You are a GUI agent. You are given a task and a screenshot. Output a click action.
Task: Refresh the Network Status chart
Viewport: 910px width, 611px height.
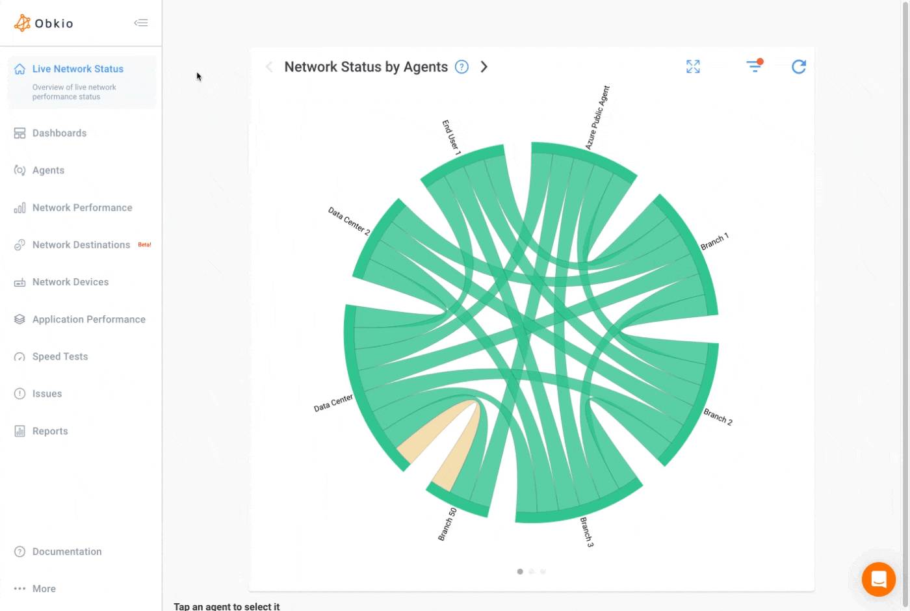[799, 66]
